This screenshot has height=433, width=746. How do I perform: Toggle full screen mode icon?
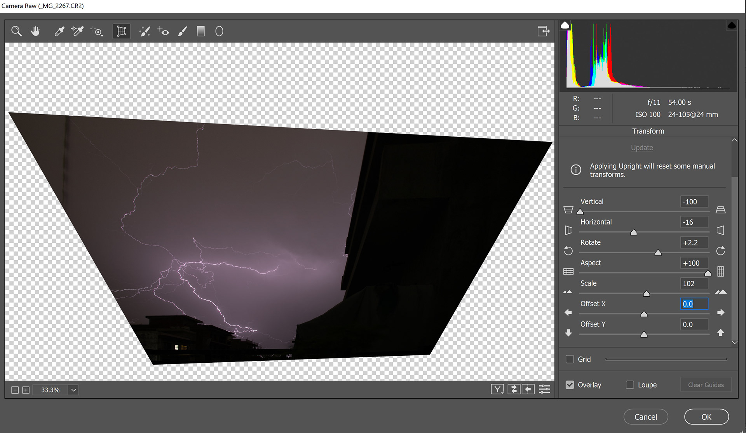[x=544, y=31]
